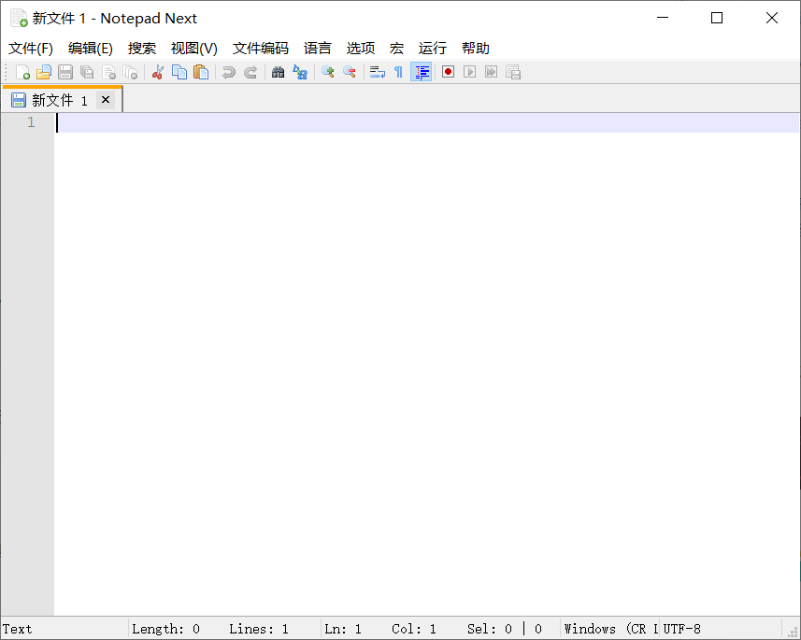The width and height of the screenshot is (801, 640).
Task: Click the UTF-8 encoding status label
Action: (682, 629)
